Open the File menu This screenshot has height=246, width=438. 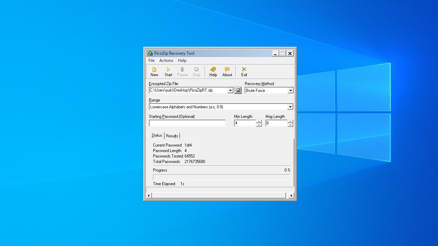pyautogui.click(x=152, y=60)
